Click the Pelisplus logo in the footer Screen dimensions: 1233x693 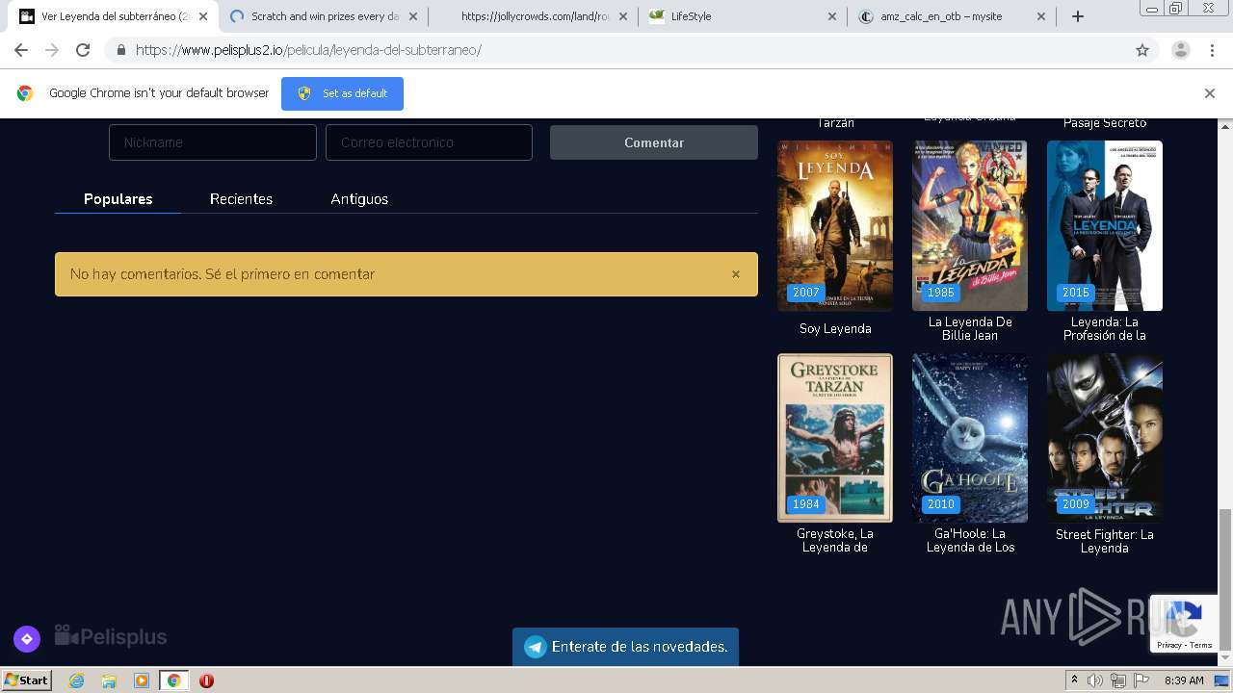click(111, 636)
